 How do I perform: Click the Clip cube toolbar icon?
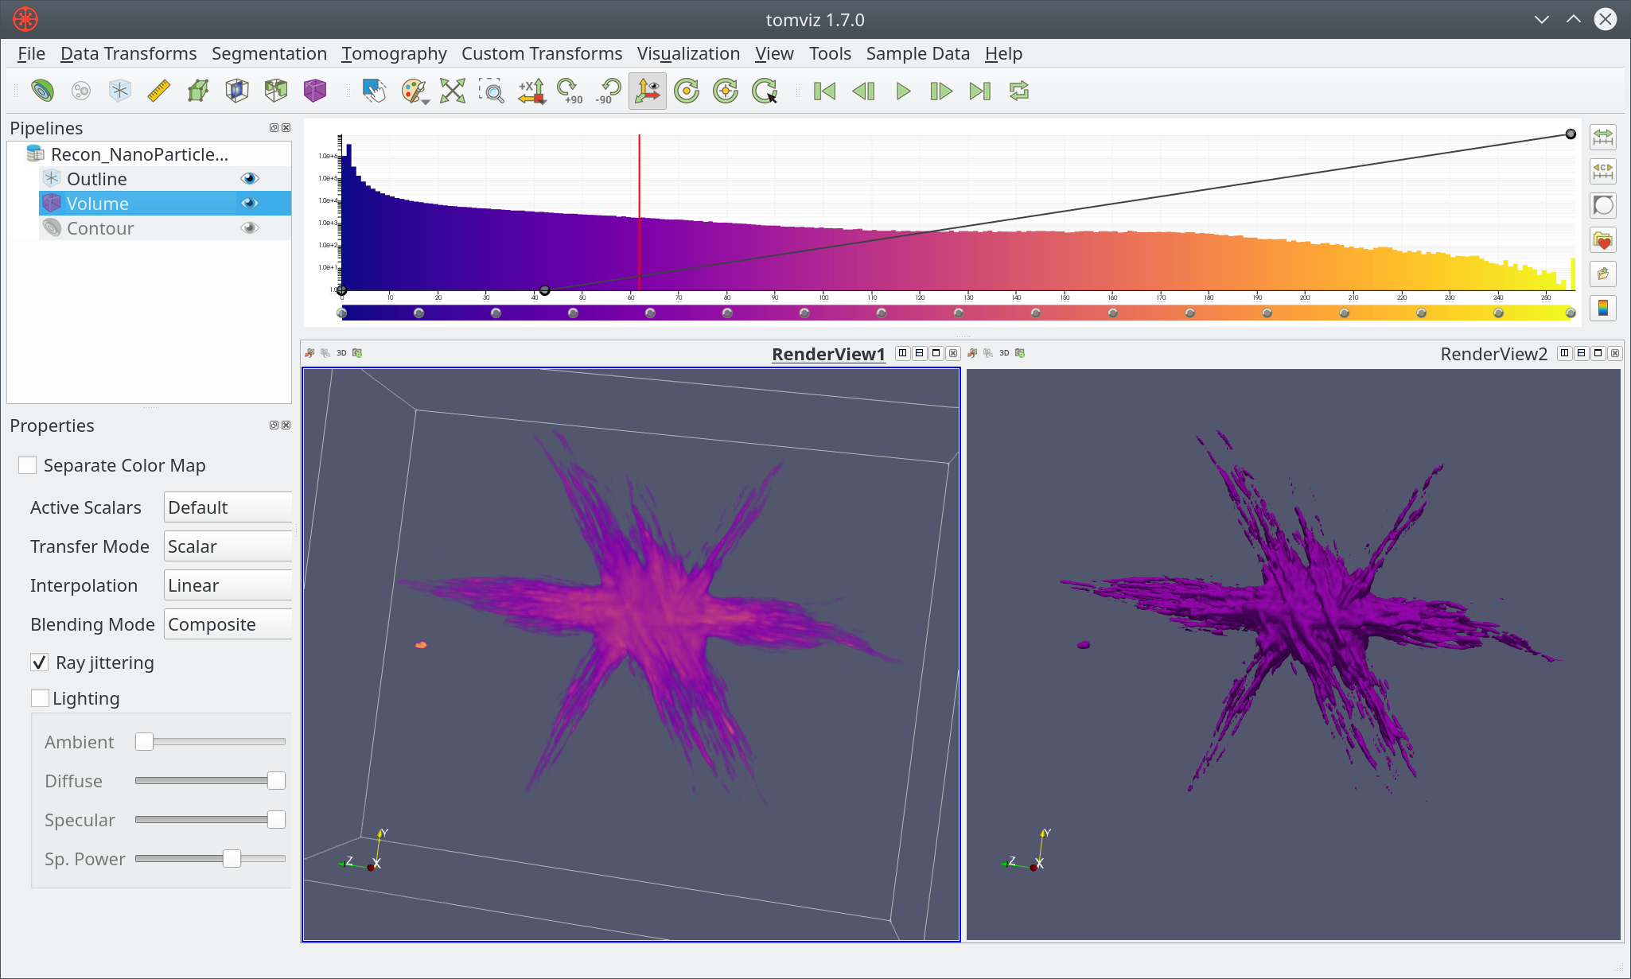276,91
